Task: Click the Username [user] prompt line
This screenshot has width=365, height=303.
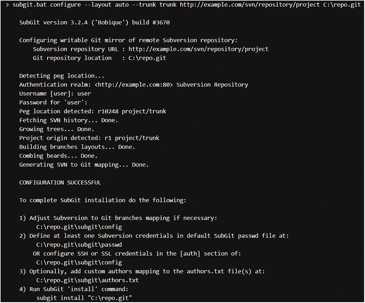Action: [55, 94]
